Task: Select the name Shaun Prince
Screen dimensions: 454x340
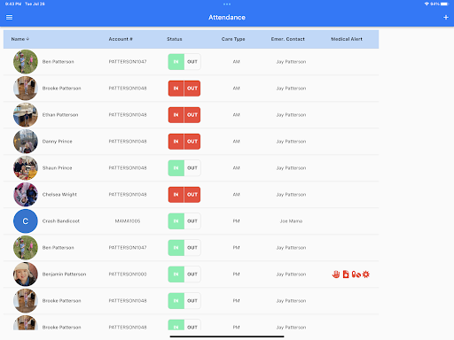Action: pyautogui.click(x=57, y=168)
